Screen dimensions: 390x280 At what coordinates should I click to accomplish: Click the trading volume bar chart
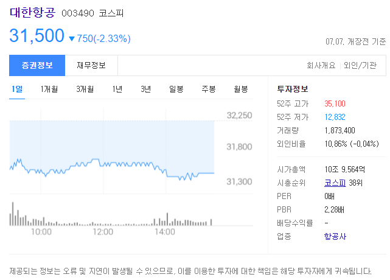pos(111,214)
